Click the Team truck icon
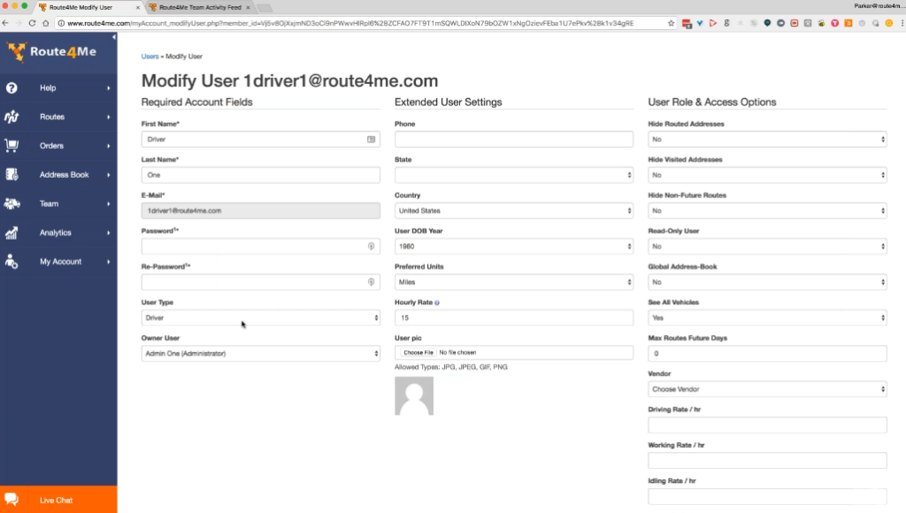The height and width of the screenshot is (513, 906). [x=12, y=204]
